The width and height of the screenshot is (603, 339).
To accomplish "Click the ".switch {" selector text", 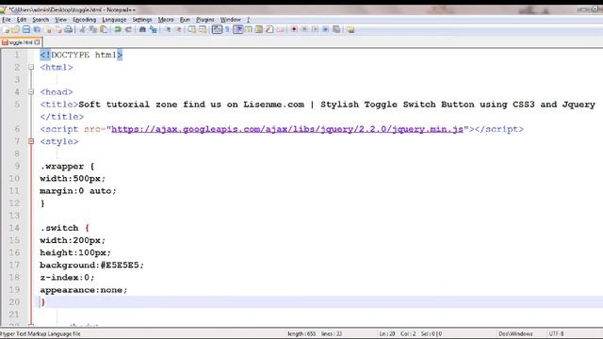I will pyautogui.click(x=64, y=228).
